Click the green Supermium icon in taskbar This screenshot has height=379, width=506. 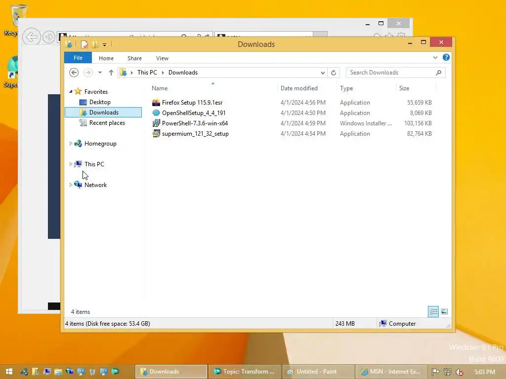coord(115,372)
